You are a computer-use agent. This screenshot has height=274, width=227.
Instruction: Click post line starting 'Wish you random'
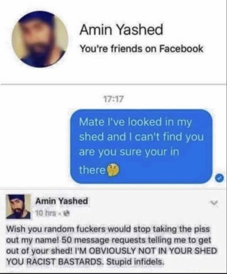click(108, 229)
